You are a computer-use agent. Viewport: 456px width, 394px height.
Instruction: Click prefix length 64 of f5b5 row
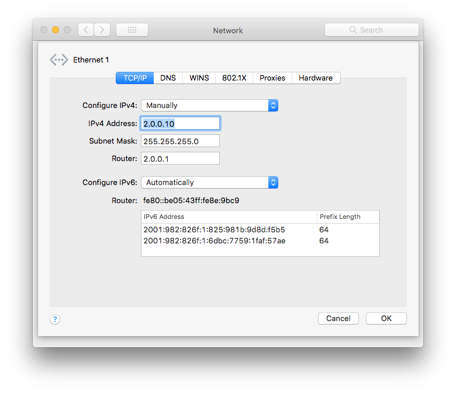coord(324,229)
